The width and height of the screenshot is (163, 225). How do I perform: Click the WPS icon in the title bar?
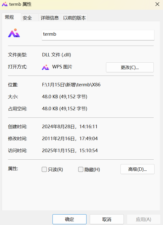[x=4, y=4]
